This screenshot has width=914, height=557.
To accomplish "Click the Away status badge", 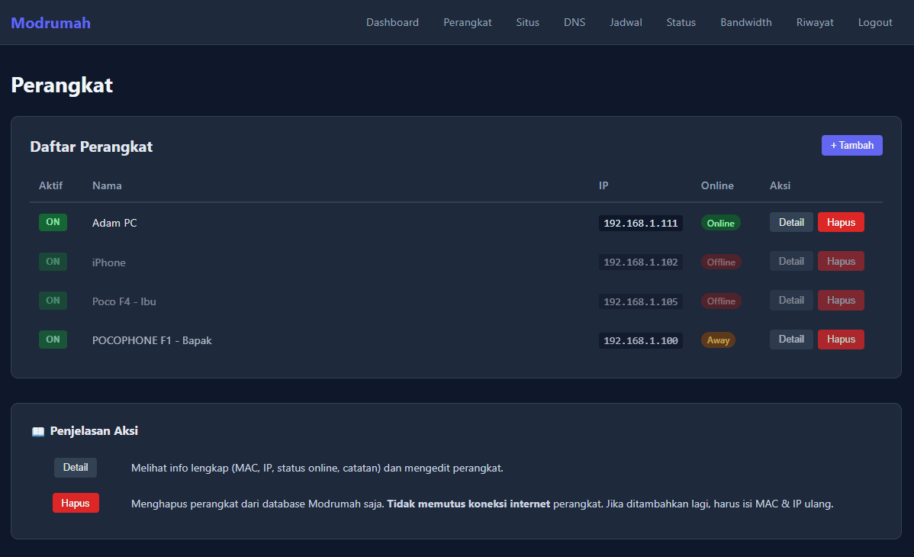I will 718,340.
